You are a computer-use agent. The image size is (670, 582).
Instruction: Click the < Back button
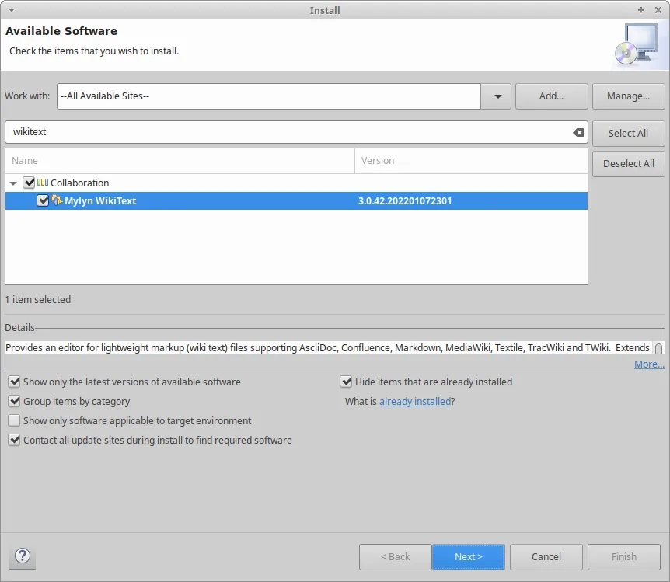[396, 557]
